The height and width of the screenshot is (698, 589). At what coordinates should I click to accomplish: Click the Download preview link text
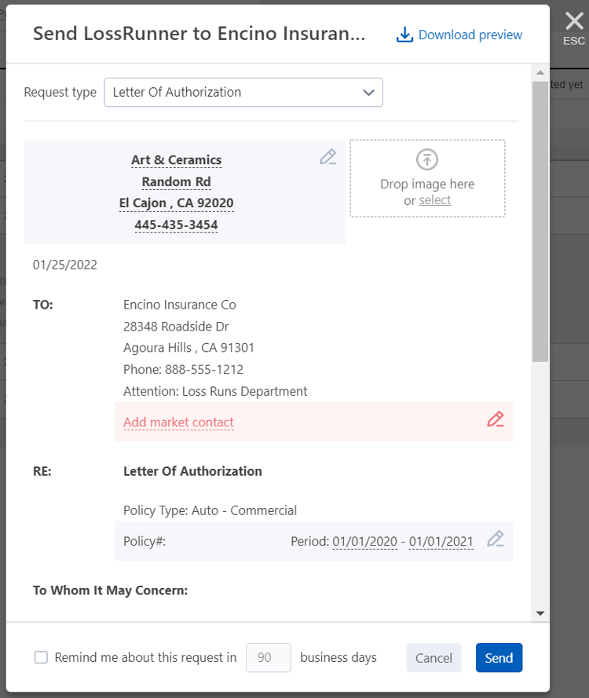click(x=470, y=35)
